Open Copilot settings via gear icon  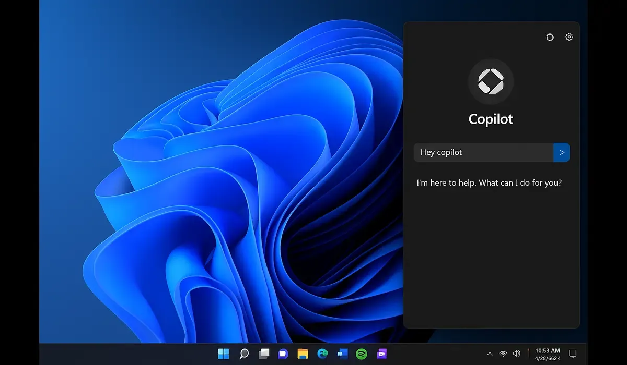click(x=568, y=36)
